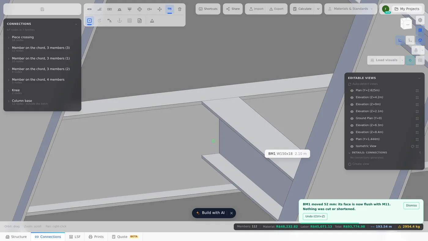
Task: Select the trash delete tool
Action: (180, 9)
